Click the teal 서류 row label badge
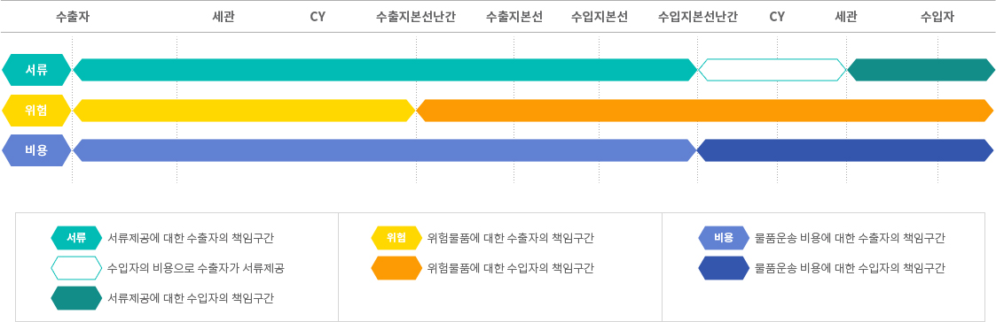 pyautogui.click(x=36, y=70)
